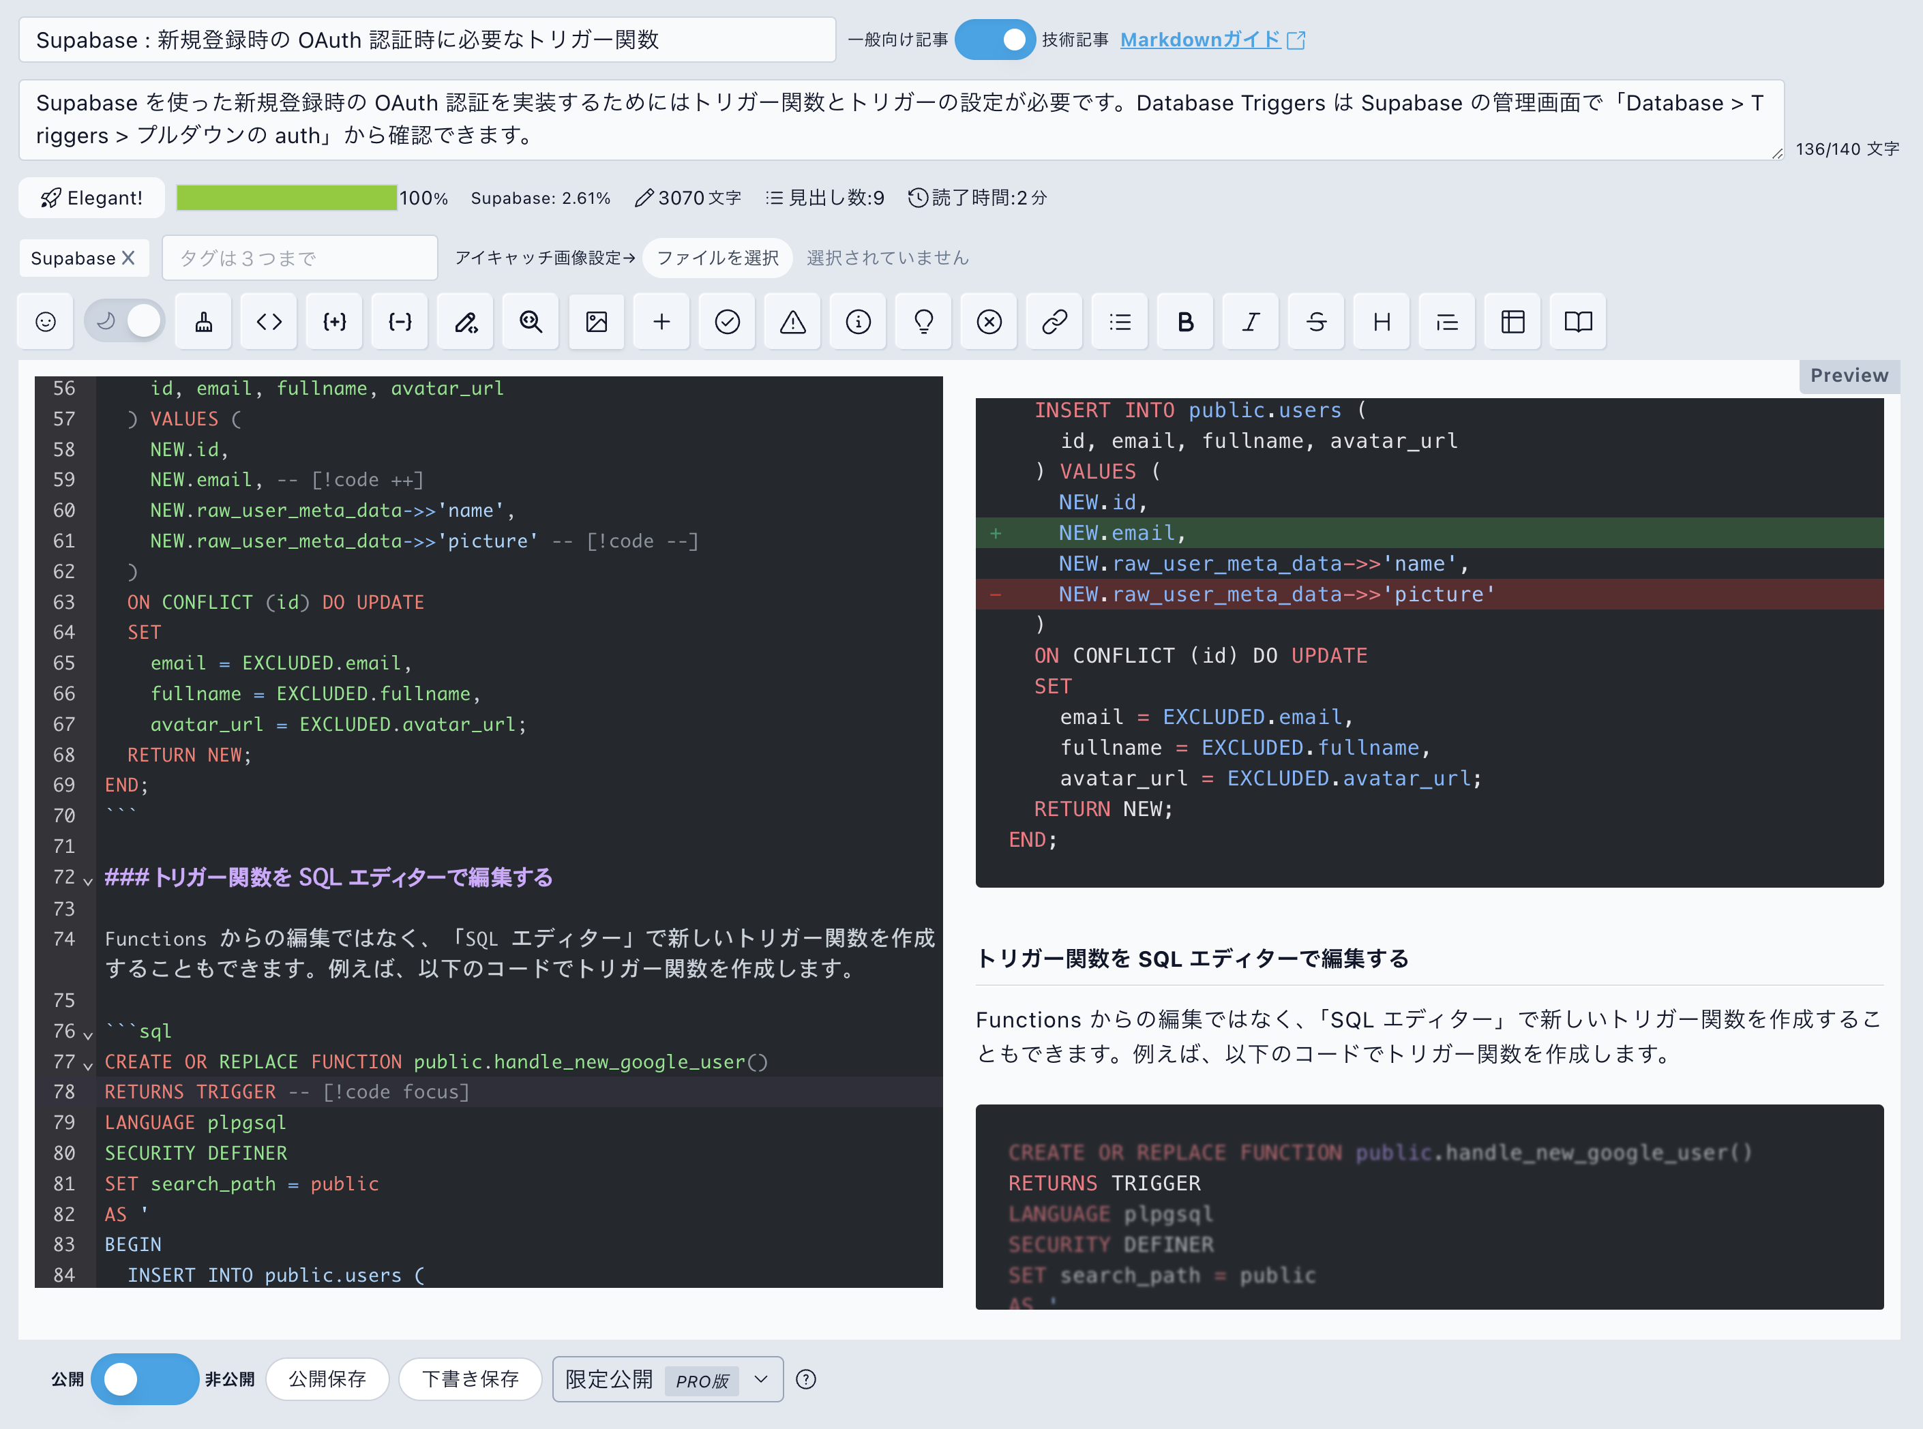Click editor line 80 SECURITY DEFINER
1923x1429 pixels.
(x=196, y=1153)
